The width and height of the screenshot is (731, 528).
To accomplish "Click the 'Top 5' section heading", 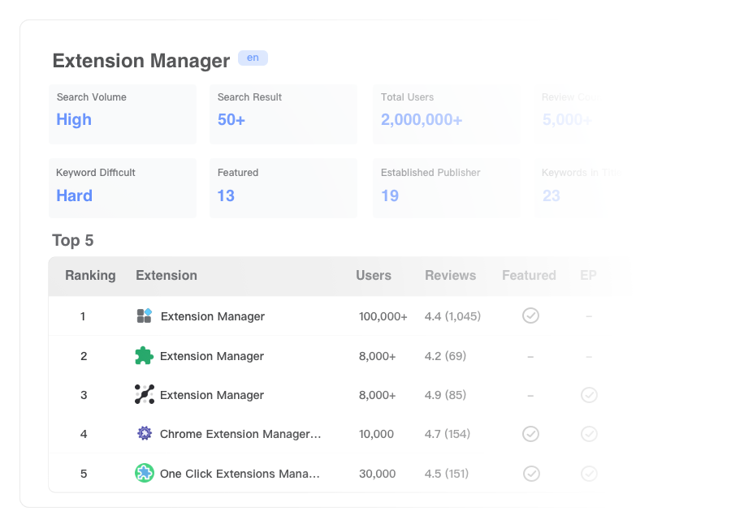I will click(73, 240).
